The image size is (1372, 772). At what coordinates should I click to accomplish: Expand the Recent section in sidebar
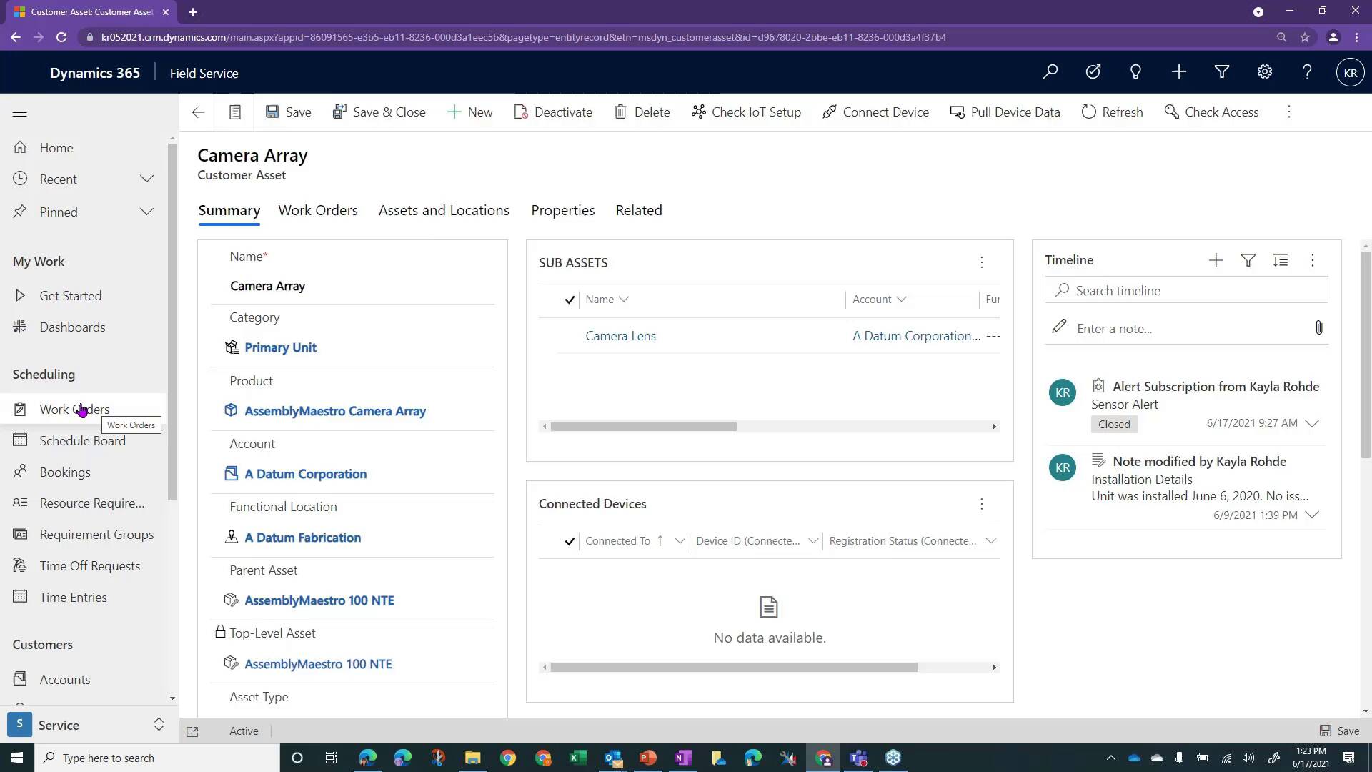pos(146,179)
